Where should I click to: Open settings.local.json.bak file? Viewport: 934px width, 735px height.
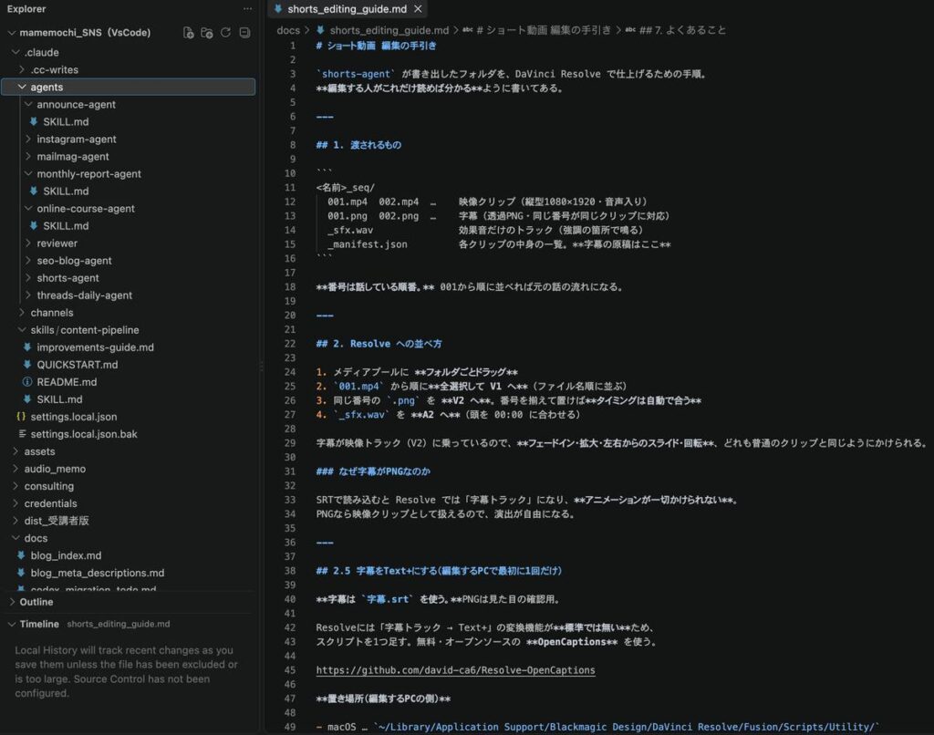click(x=84, y=434)
